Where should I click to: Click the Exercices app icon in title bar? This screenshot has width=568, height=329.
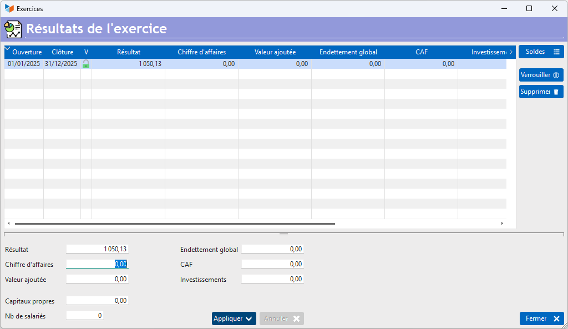(x=9, y=8)
